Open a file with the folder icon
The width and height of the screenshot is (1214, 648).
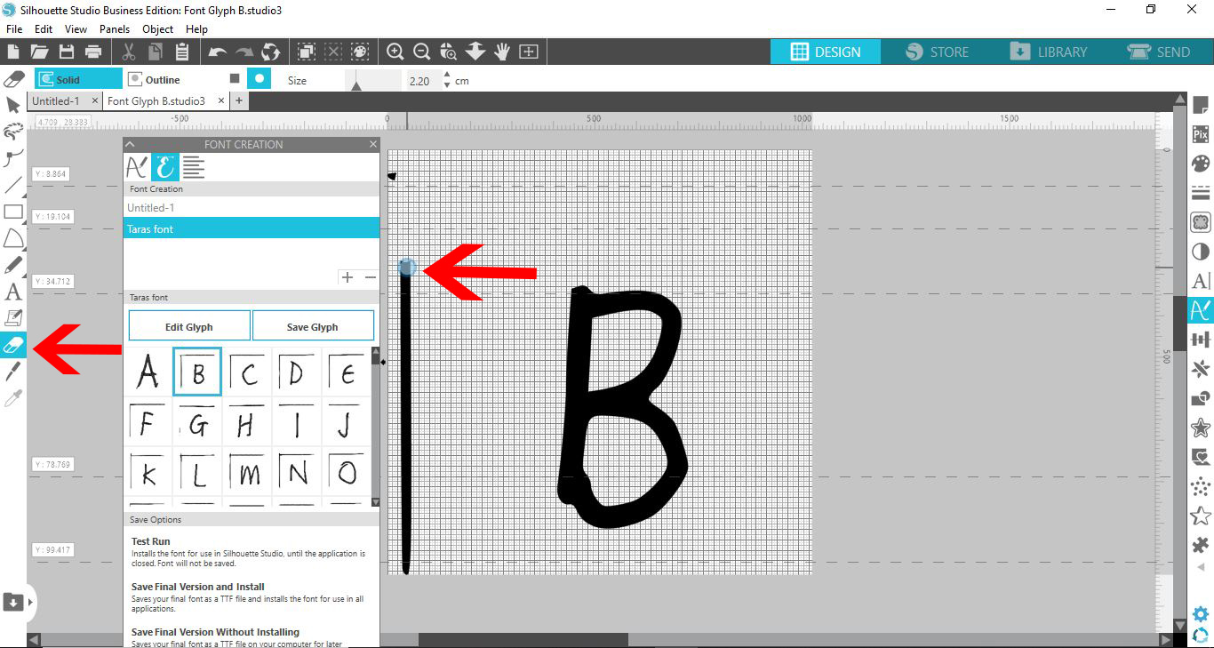point(39,52)
